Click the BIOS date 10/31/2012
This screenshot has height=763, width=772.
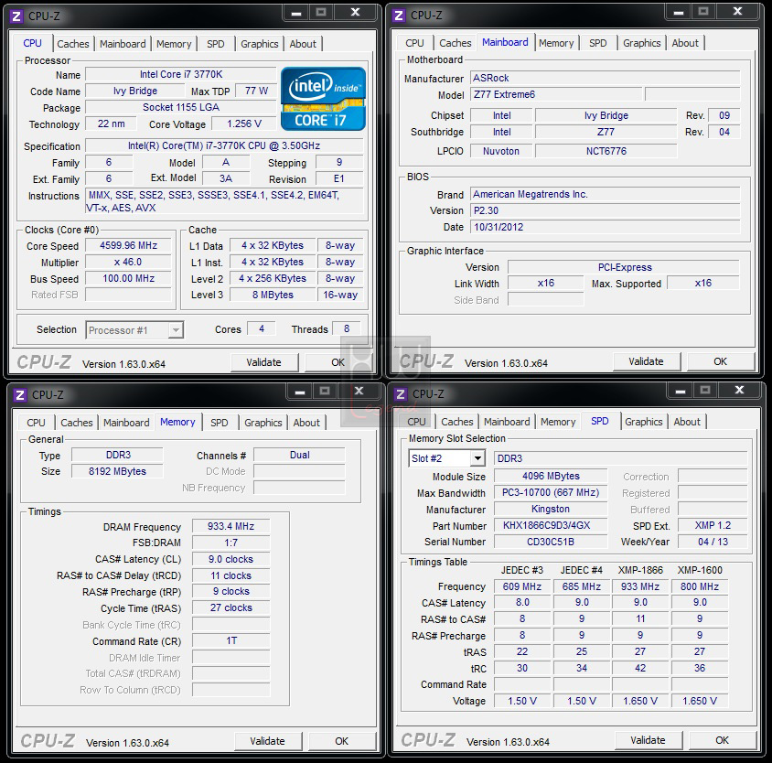(606, 227)
